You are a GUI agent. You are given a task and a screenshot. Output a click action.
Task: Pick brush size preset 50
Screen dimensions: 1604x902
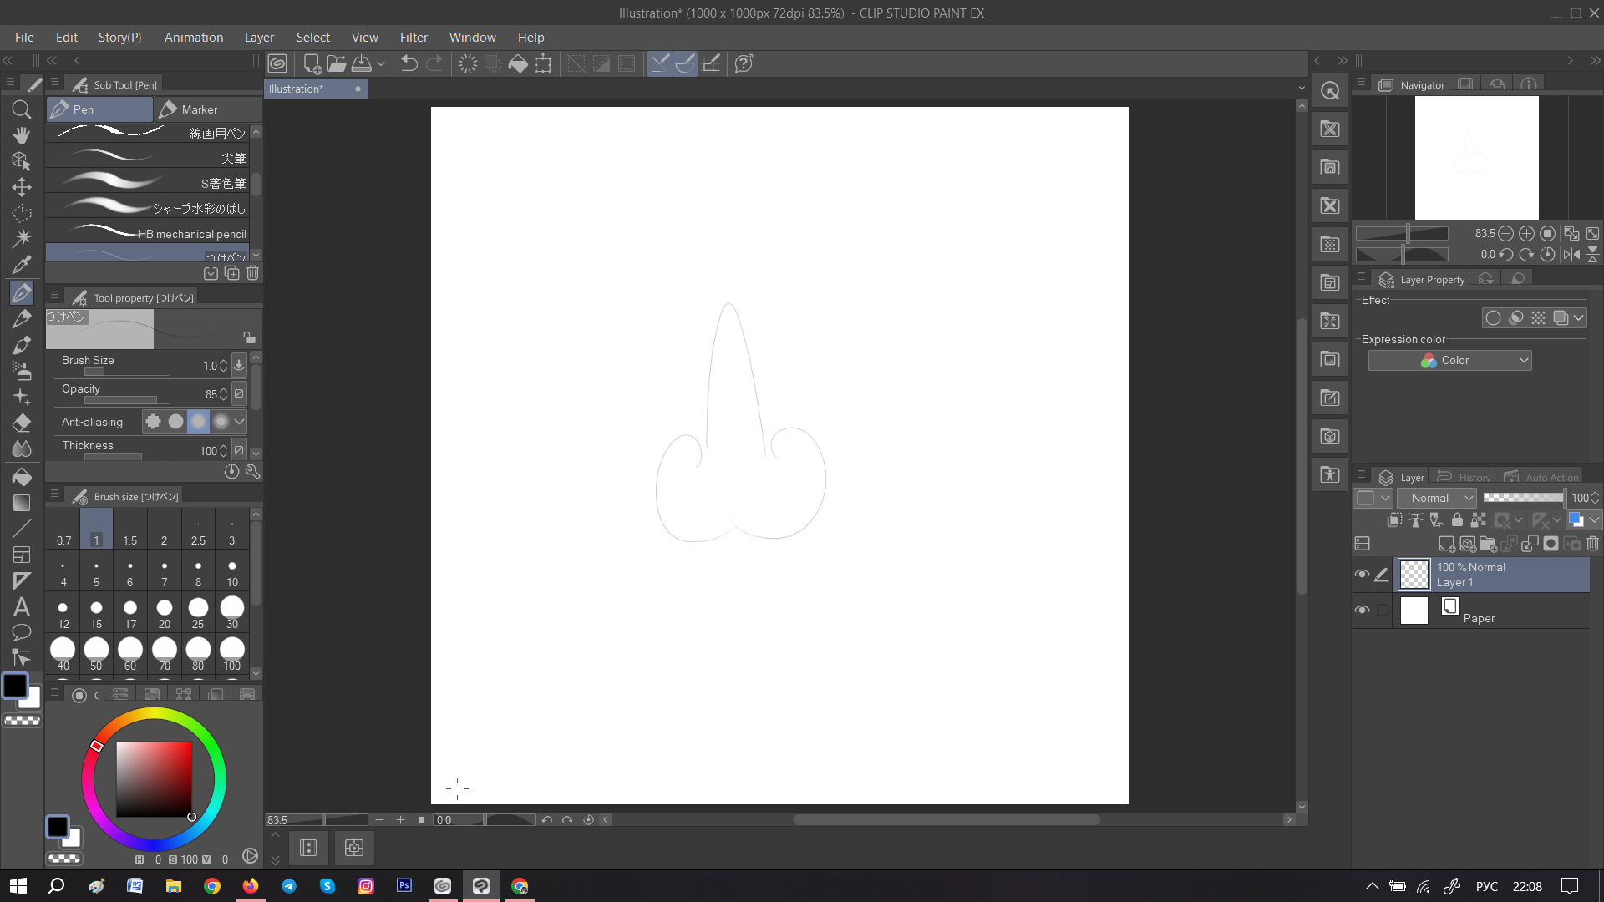96,654
